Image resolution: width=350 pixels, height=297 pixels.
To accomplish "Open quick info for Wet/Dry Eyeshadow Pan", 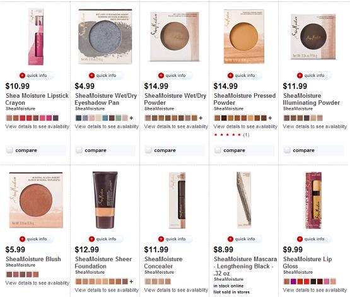I will pyautogui.click(x=105, y=76).
